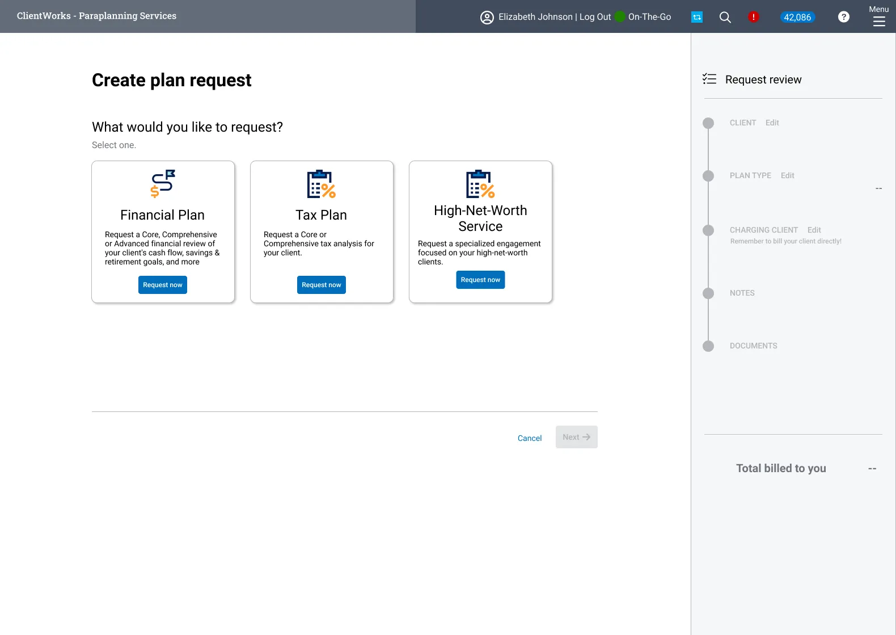Click the CHARGING CLIENT step circle marker

708,230
